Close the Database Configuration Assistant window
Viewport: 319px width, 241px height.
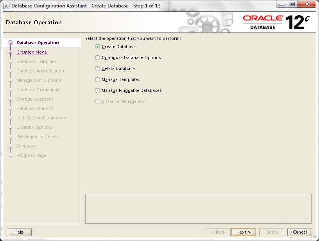307,4
